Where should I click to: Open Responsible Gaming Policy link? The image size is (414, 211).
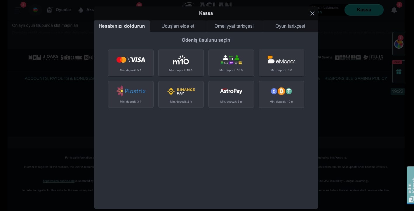[356, 78]
